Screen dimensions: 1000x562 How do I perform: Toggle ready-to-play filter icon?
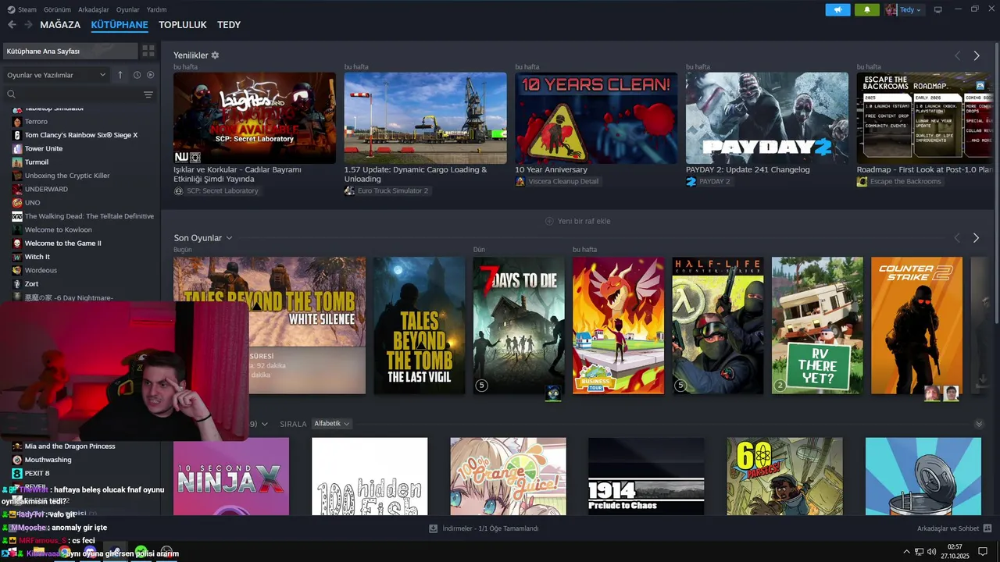(x=150, y=75)
